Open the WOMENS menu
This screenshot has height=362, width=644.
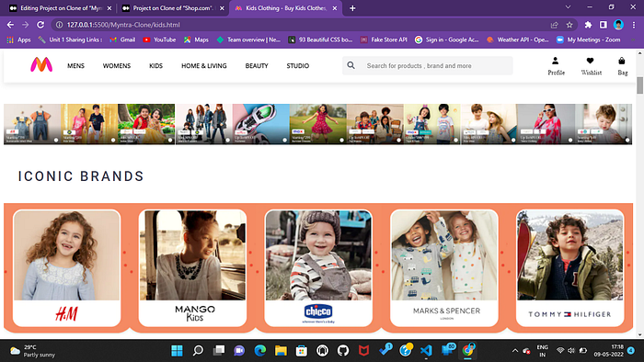117,65
